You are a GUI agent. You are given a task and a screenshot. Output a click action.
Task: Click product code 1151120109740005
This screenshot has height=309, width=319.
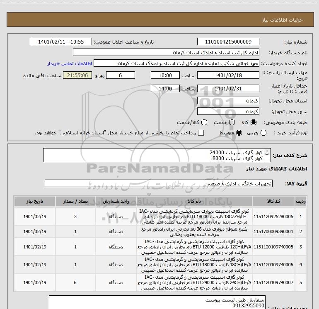tap(273, 247)
